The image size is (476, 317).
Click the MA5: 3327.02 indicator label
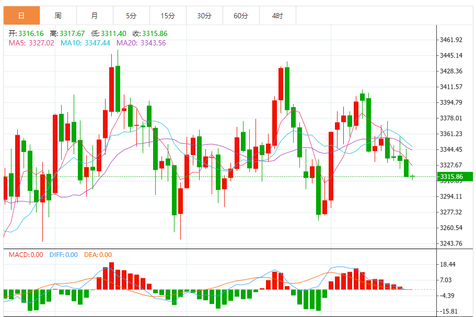pos(31,43)
